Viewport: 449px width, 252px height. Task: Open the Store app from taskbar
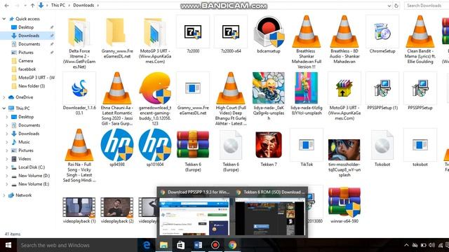pos(181,245)
